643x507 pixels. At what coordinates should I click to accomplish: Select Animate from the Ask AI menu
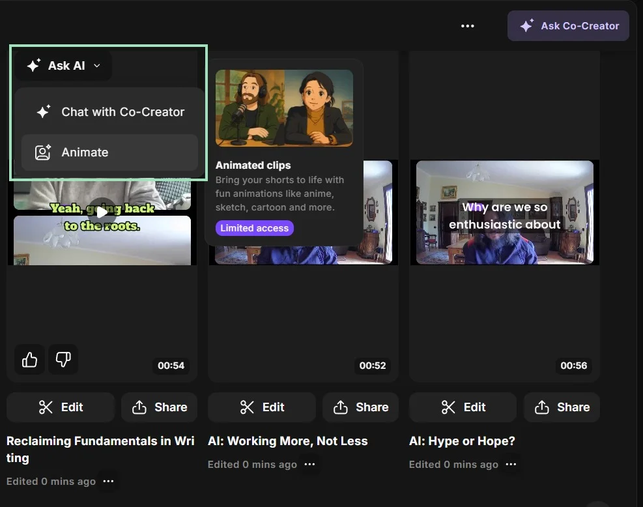110,152
